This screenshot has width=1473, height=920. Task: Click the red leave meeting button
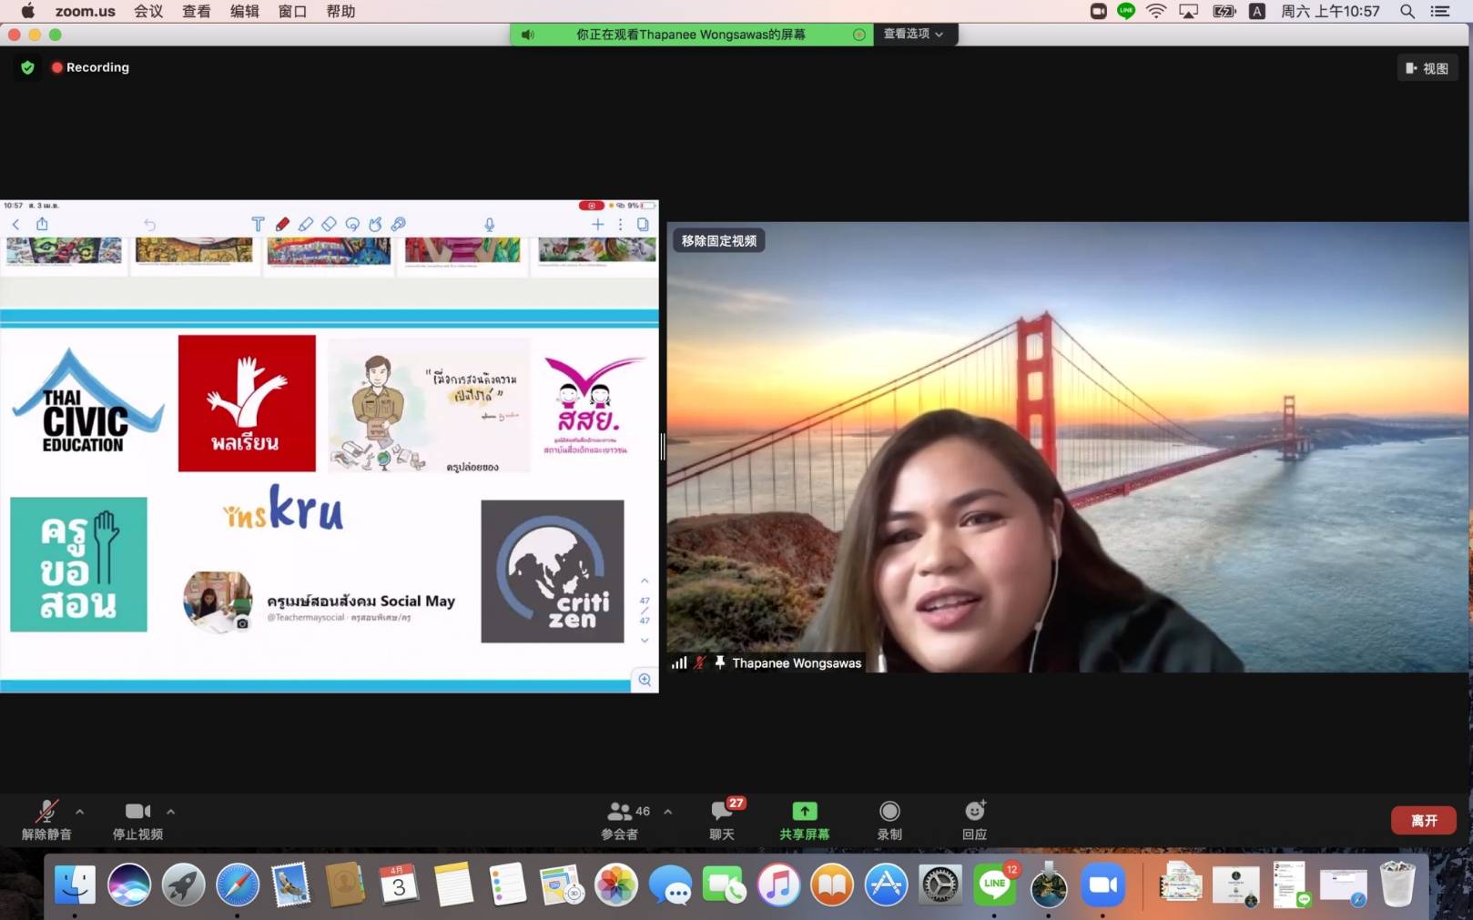click(x=1423, y=820)
